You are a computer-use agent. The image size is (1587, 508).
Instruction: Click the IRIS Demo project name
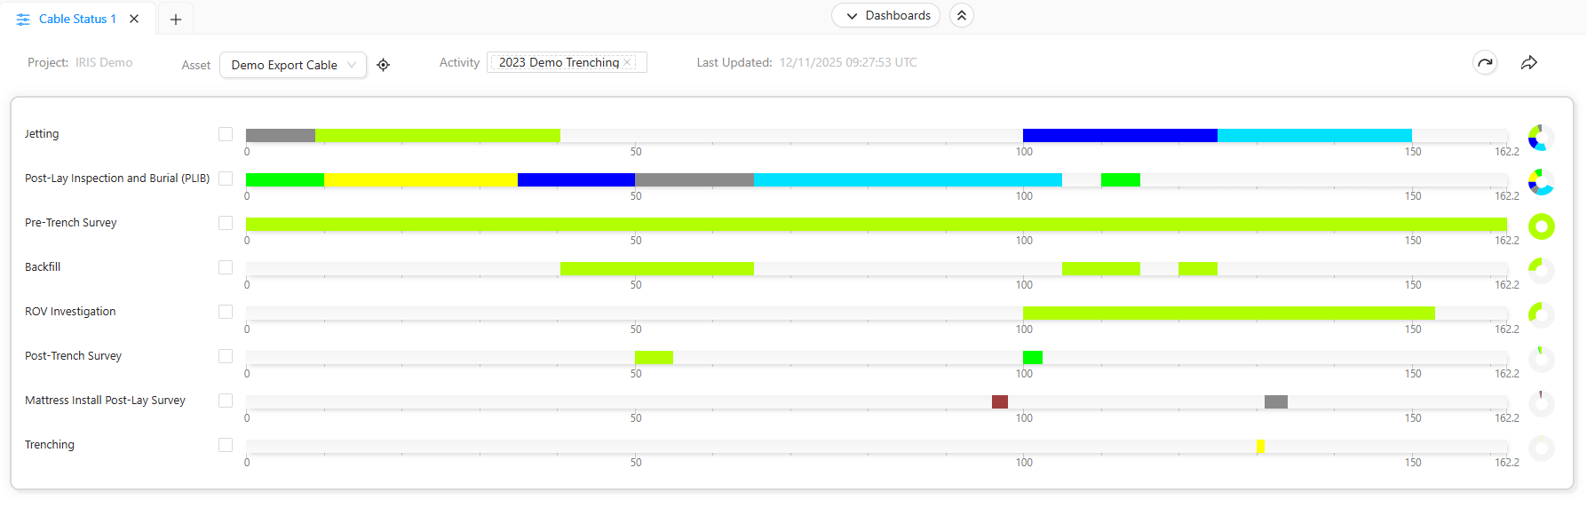coord(104,62)
